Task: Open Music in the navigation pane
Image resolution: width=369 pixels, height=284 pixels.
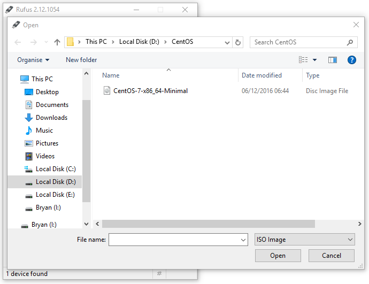Action: (x=44, y=131)
